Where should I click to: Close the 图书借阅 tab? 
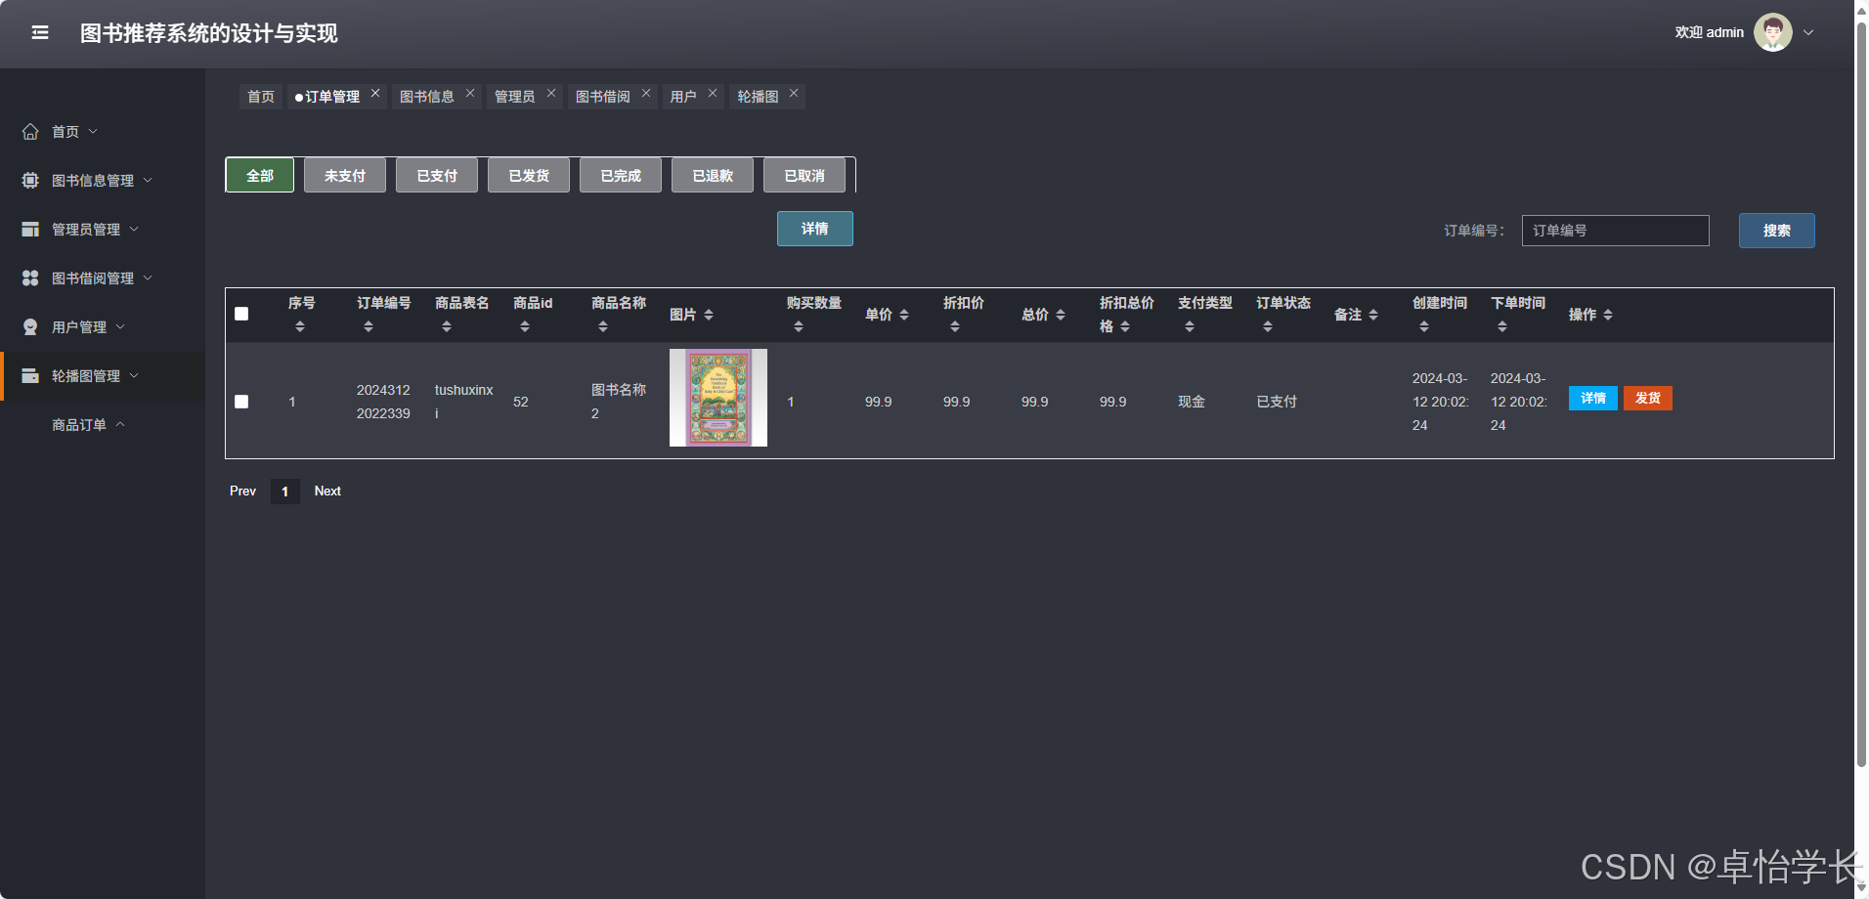coord(646,93)
